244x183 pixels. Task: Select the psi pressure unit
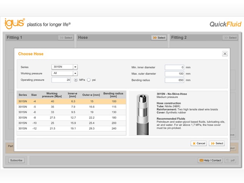point(89,80)
